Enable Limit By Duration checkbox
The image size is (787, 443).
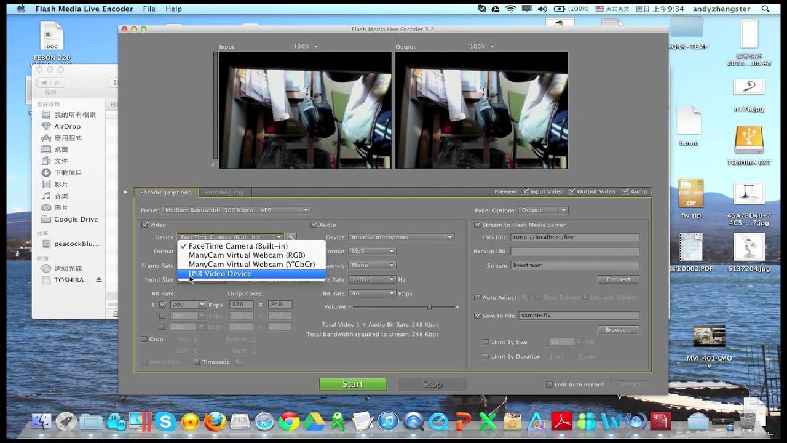click(486, 356)
